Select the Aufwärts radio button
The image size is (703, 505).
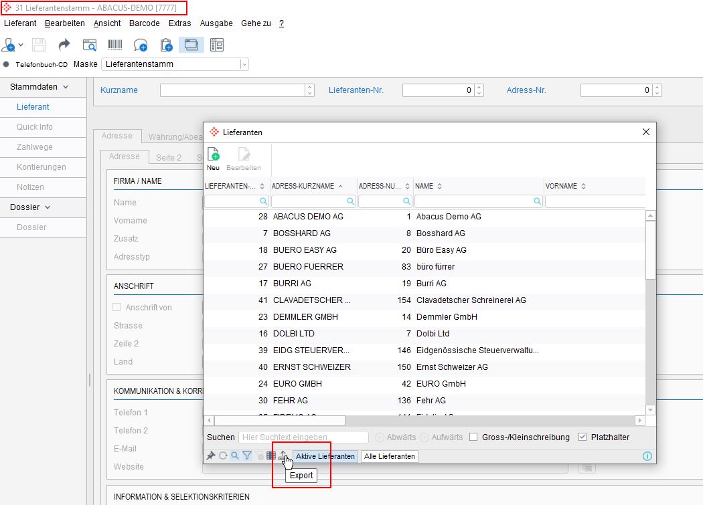(x=424, y=437)
